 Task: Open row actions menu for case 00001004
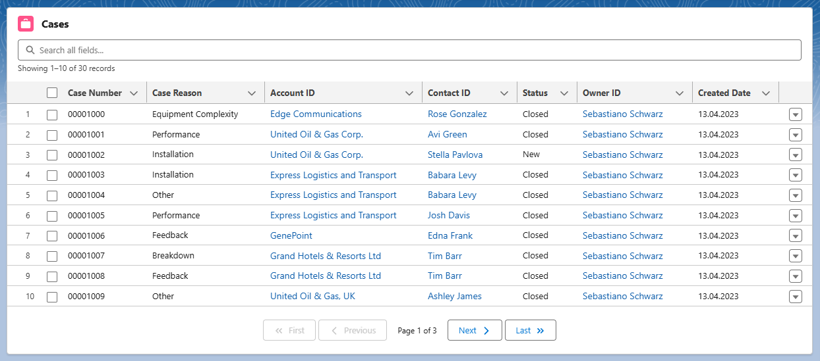[x=796, y=195]
